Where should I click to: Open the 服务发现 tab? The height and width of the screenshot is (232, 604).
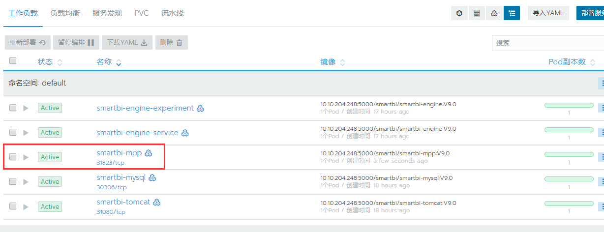click(107, 13)
